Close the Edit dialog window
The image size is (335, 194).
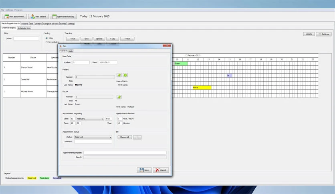167,46
